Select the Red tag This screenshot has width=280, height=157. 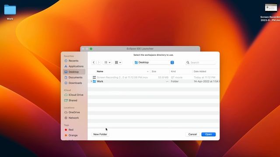click(71, 130)
